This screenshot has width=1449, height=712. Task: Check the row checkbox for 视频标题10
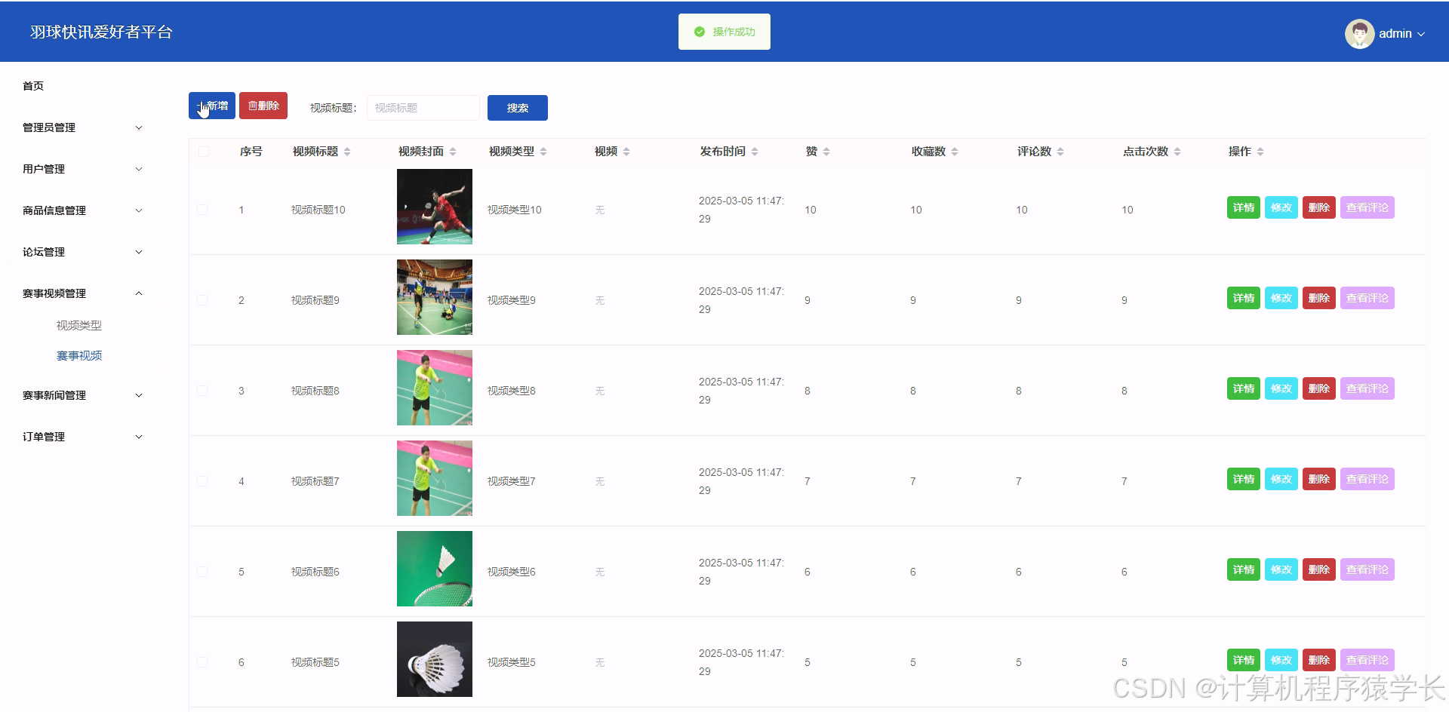(x=202, y=209)
